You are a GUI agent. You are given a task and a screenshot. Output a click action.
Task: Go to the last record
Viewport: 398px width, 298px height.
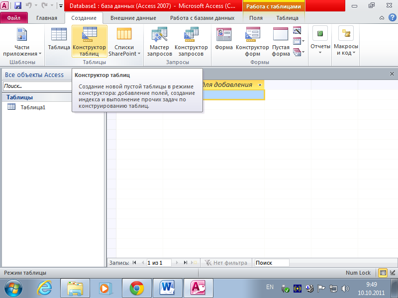pos(186,263)
